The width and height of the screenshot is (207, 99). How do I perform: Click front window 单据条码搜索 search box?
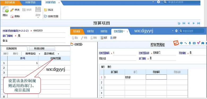pyautogui.click(x=192, y=31)
